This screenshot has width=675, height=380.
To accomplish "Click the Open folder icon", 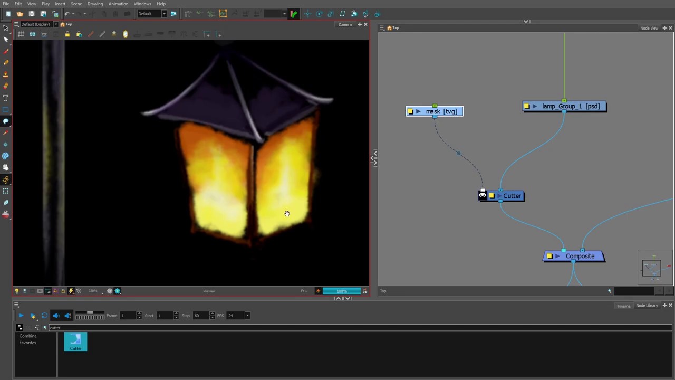I will point(20,14).
